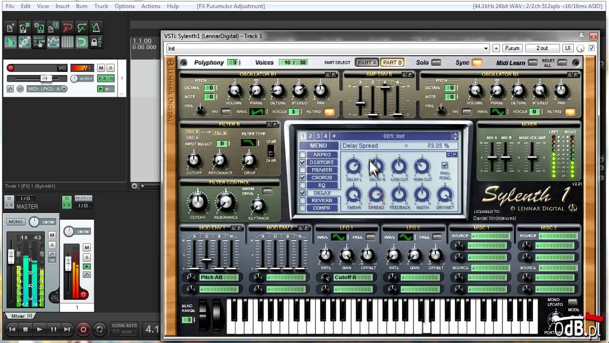
Task: Pin the Sylenth1 FX window
Action: (x=581, y=36)
